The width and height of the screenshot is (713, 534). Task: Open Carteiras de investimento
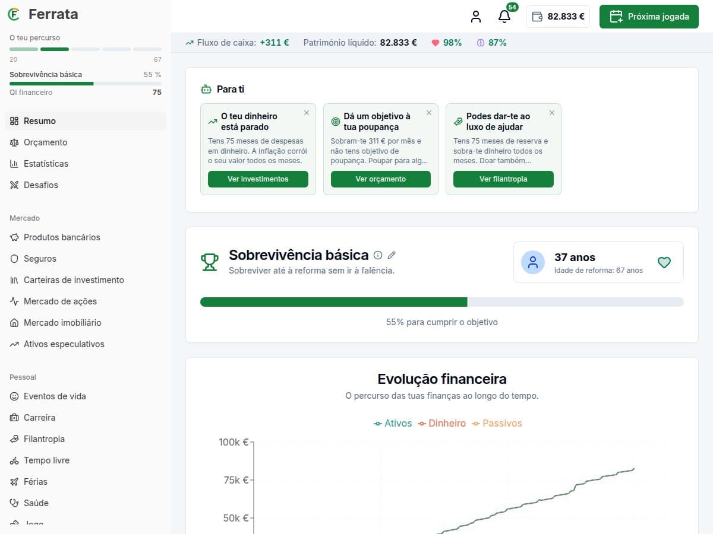86,280
